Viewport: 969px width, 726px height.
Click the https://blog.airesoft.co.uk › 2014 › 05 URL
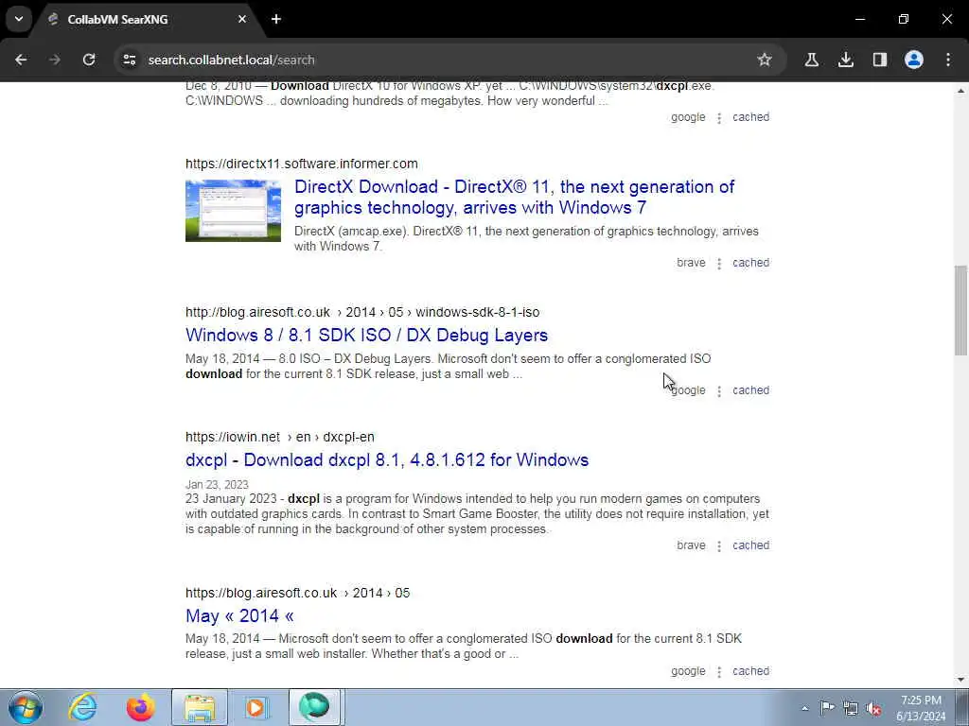click(297, 594)
